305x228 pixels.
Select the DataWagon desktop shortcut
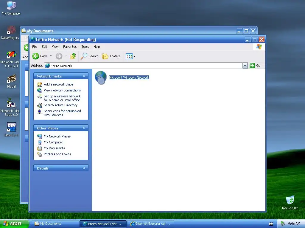(x=11, y=31)
